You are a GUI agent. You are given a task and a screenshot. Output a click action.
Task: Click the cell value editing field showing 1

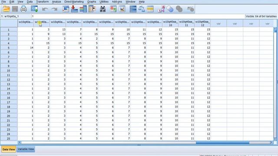pos(138,16)
